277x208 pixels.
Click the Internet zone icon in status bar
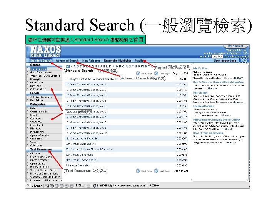(95, 186)
